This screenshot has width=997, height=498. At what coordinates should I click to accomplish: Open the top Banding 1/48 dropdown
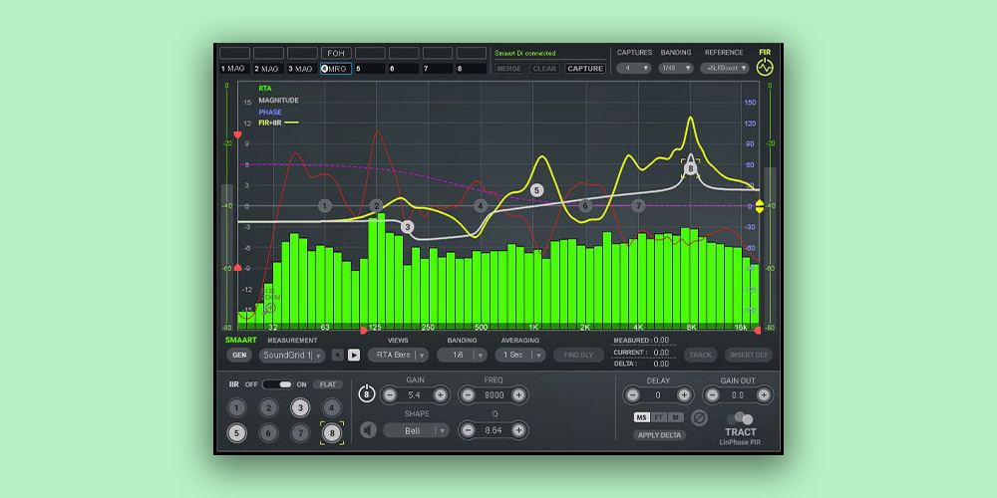coord(676,68)
